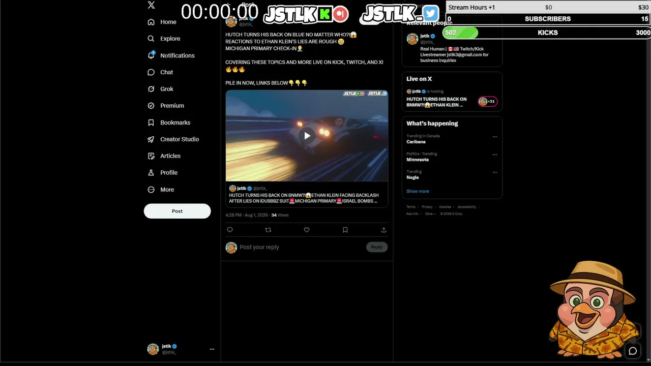Click 'Show more' under What's happening
Image resolution: width=651 pixels, height=366 pixels.
click(x=418, y=191)
